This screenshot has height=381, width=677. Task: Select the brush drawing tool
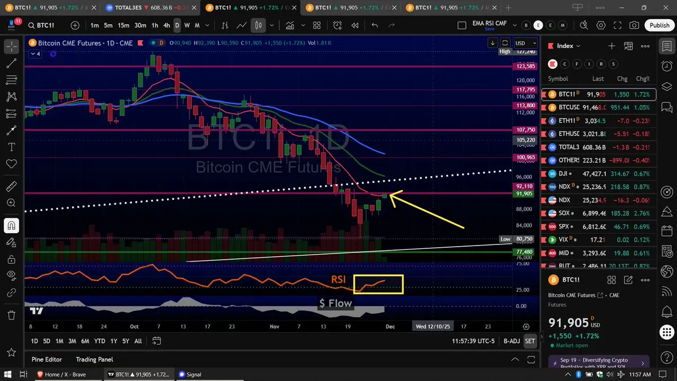point(11,130)
